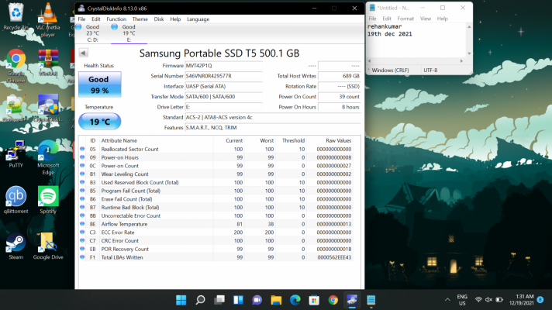The image size is (552, 310).
Task: Open the Recycle Bin desktop icon
Action: (16, 17)
